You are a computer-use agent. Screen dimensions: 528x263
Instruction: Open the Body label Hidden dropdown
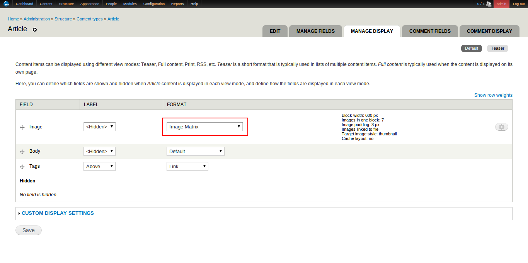point(99,151)
